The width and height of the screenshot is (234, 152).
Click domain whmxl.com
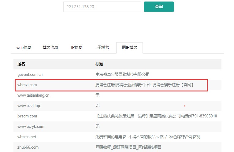pos(27,85)
